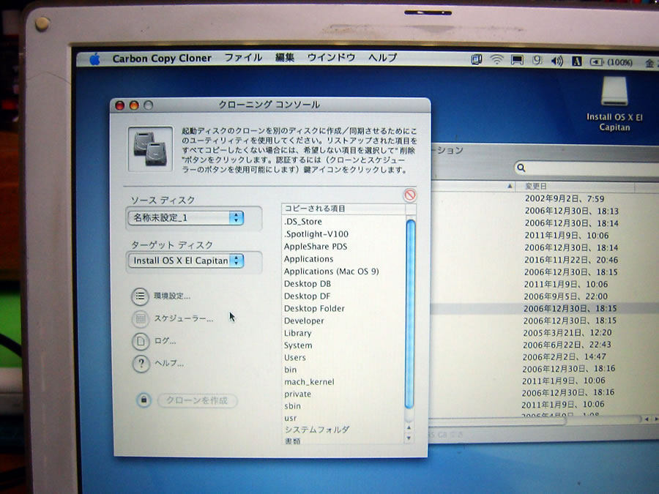Image resolution: width=659 pixels, height=494 pixels.
Task: Click the script menu icon at the left of the menu extras
Action: pyautogui.click(x=476, y=60)
